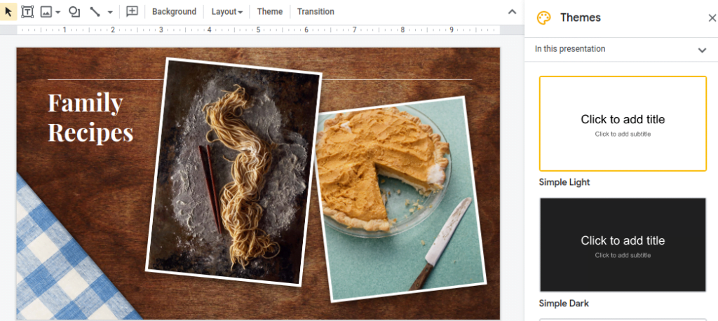Click the 'Simple Dark' label

564,303
